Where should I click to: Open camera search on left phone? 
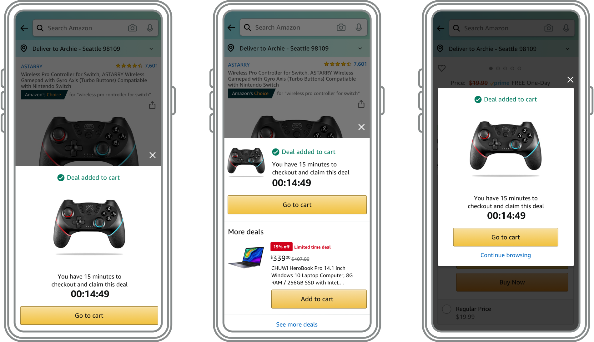pos(133,28)
